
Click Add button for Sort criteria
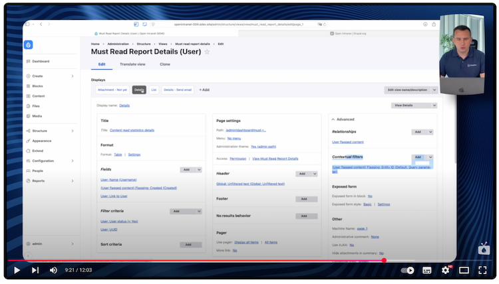coord(191,245)
